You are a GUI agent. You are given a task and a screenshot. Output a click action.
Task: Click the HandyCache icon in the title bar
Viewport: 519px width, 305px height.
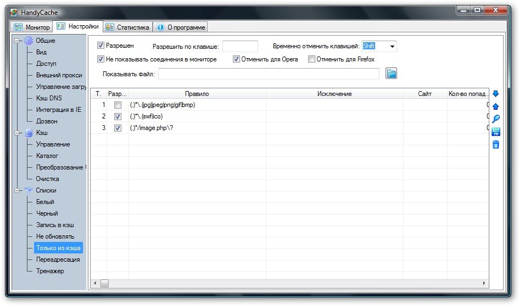pos(14,12)
